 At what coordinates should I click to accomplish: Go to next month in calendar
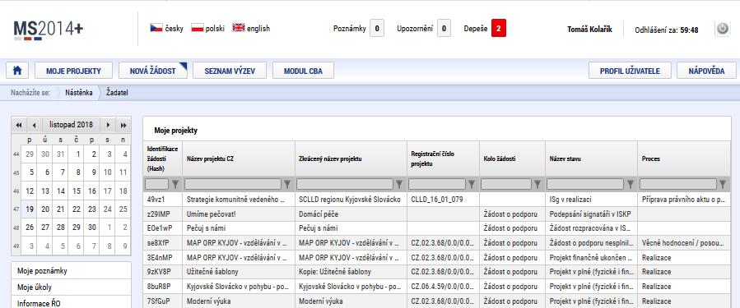[108, 125]
